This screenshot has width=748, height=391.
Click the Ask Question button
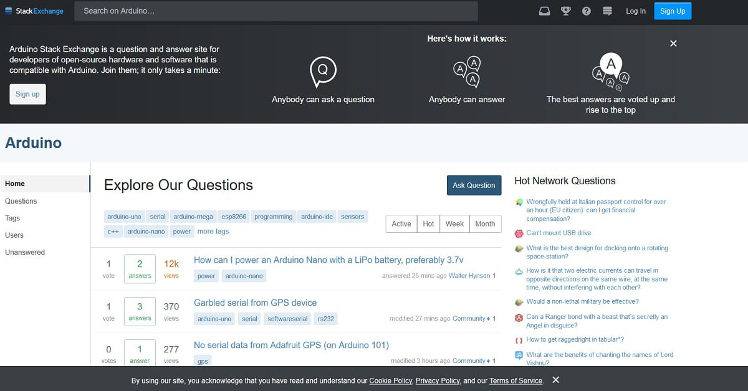pos(474,186)
